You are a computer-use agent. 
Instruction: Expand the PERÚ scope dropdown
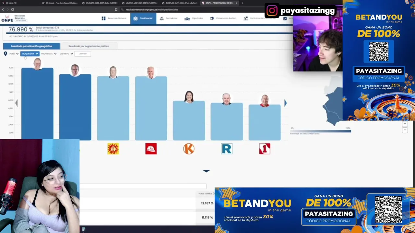point(14,54)
